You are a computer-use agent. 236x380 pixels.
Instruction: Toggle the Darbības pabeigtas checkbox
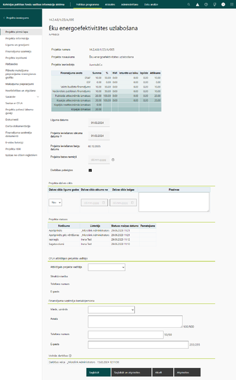coord(90,171)
